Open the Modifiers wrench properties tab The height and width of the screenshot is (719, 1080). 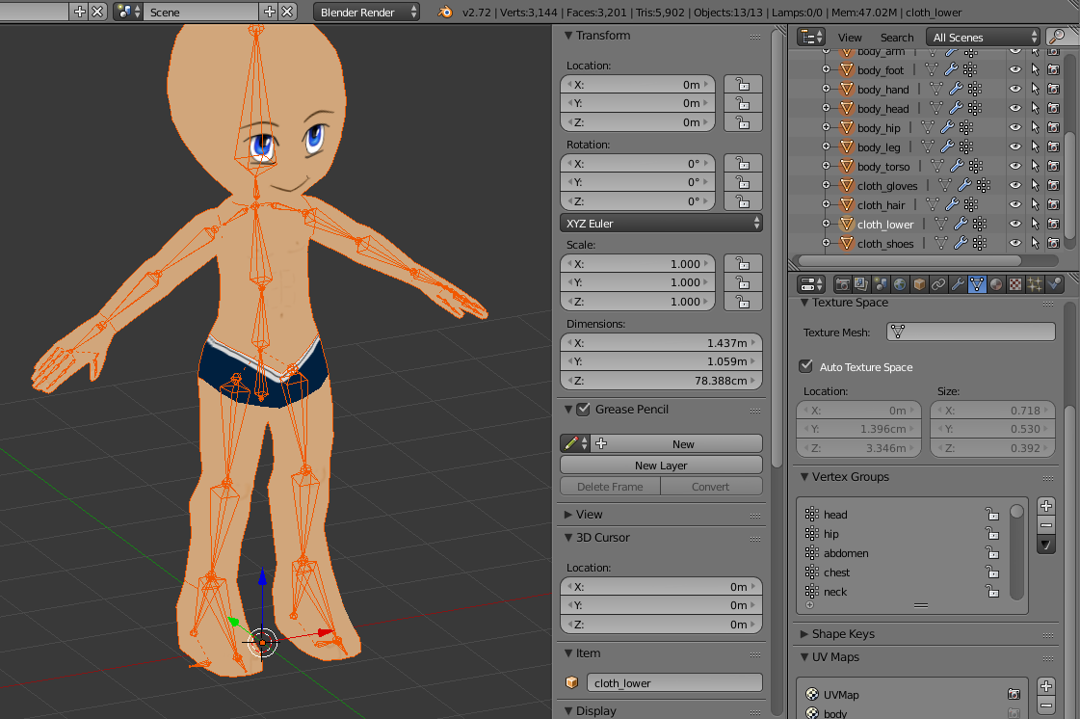point(958,284)
